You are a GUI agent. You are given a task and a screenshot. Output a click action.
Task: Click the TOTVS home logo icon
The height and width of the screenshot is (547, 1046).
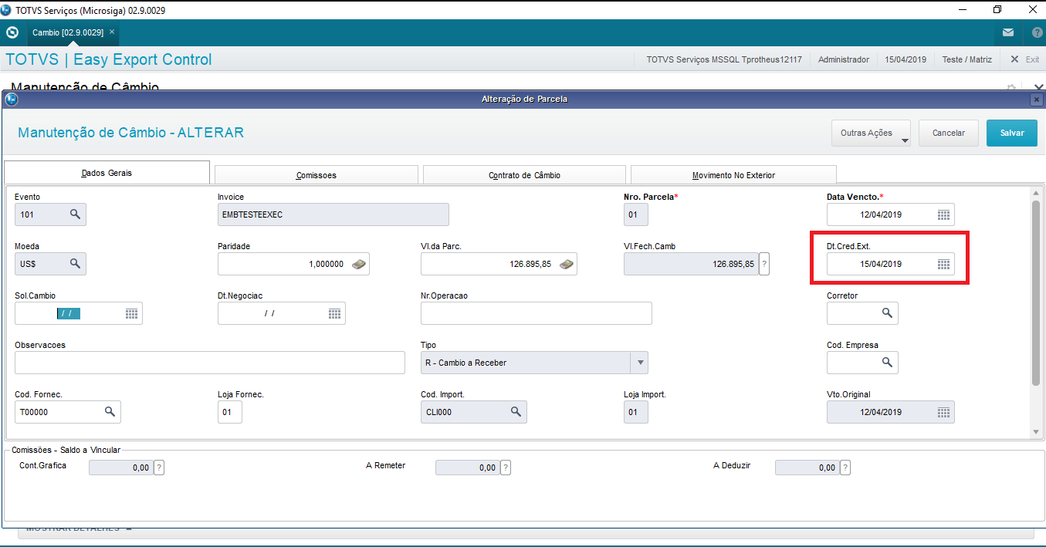[12, 32]
